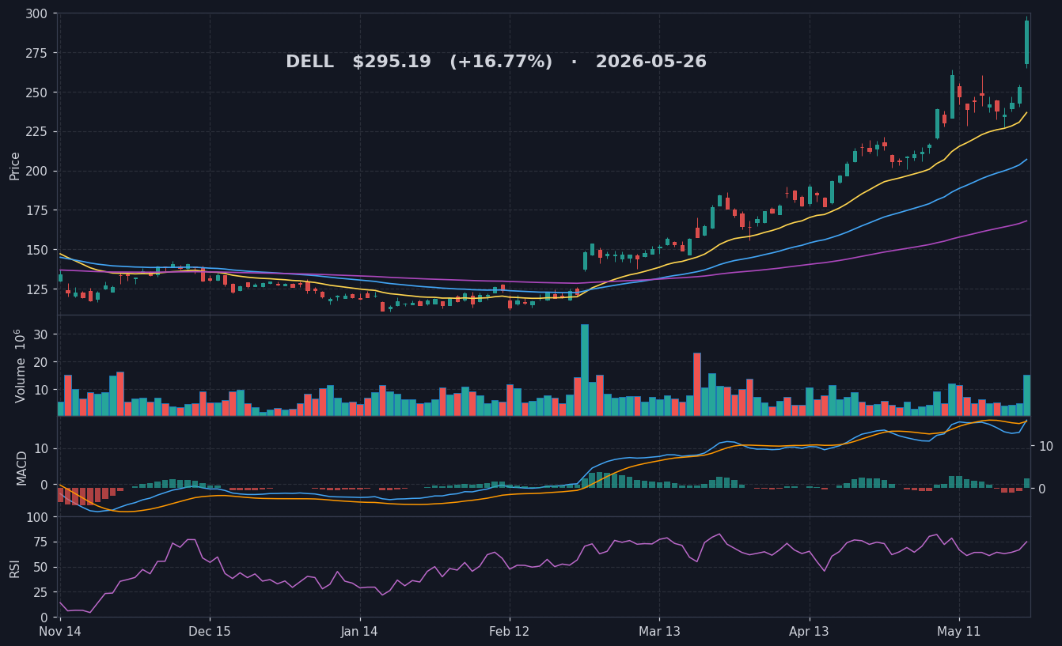This screenshot has width=1062, height=646.
Task: Click the 20 tick on the volume axis
Action: [41, 362]
